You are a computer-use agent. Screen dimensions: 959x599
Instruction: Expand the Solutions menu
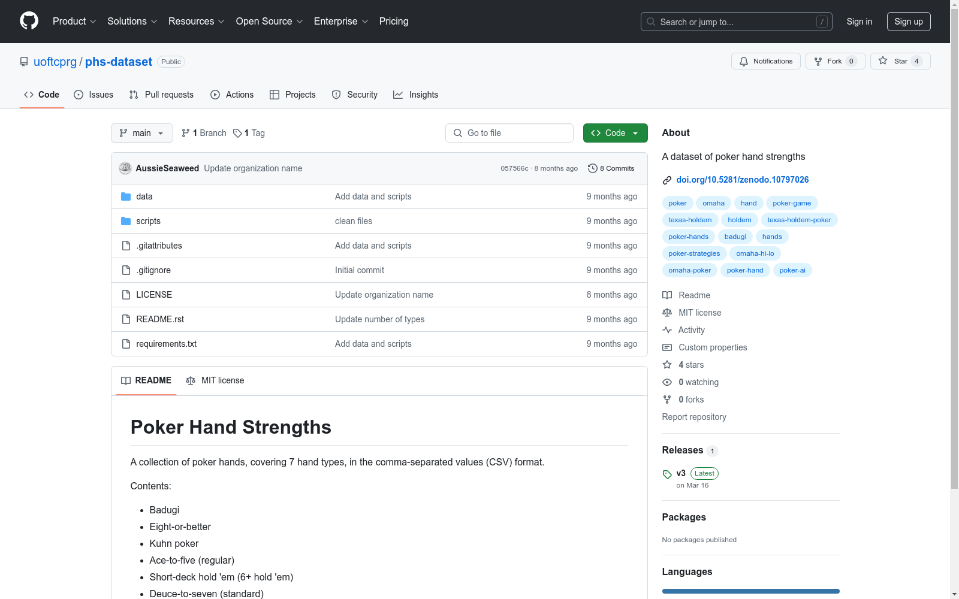pos(132,21)
